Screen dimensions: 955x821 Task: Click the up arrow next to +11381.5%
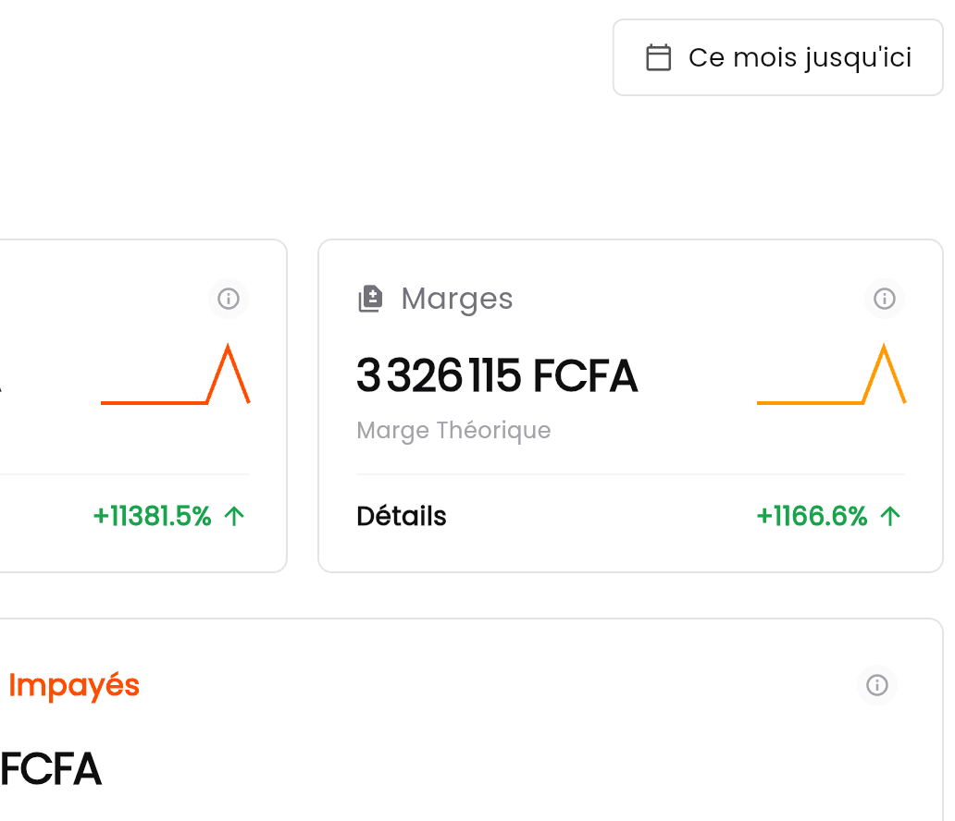tap(235, 516)
